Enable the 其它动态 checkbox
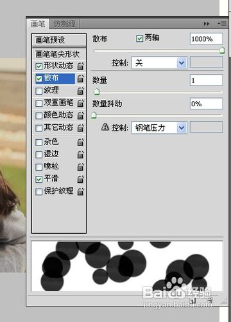231x322 pixels. 39,128
